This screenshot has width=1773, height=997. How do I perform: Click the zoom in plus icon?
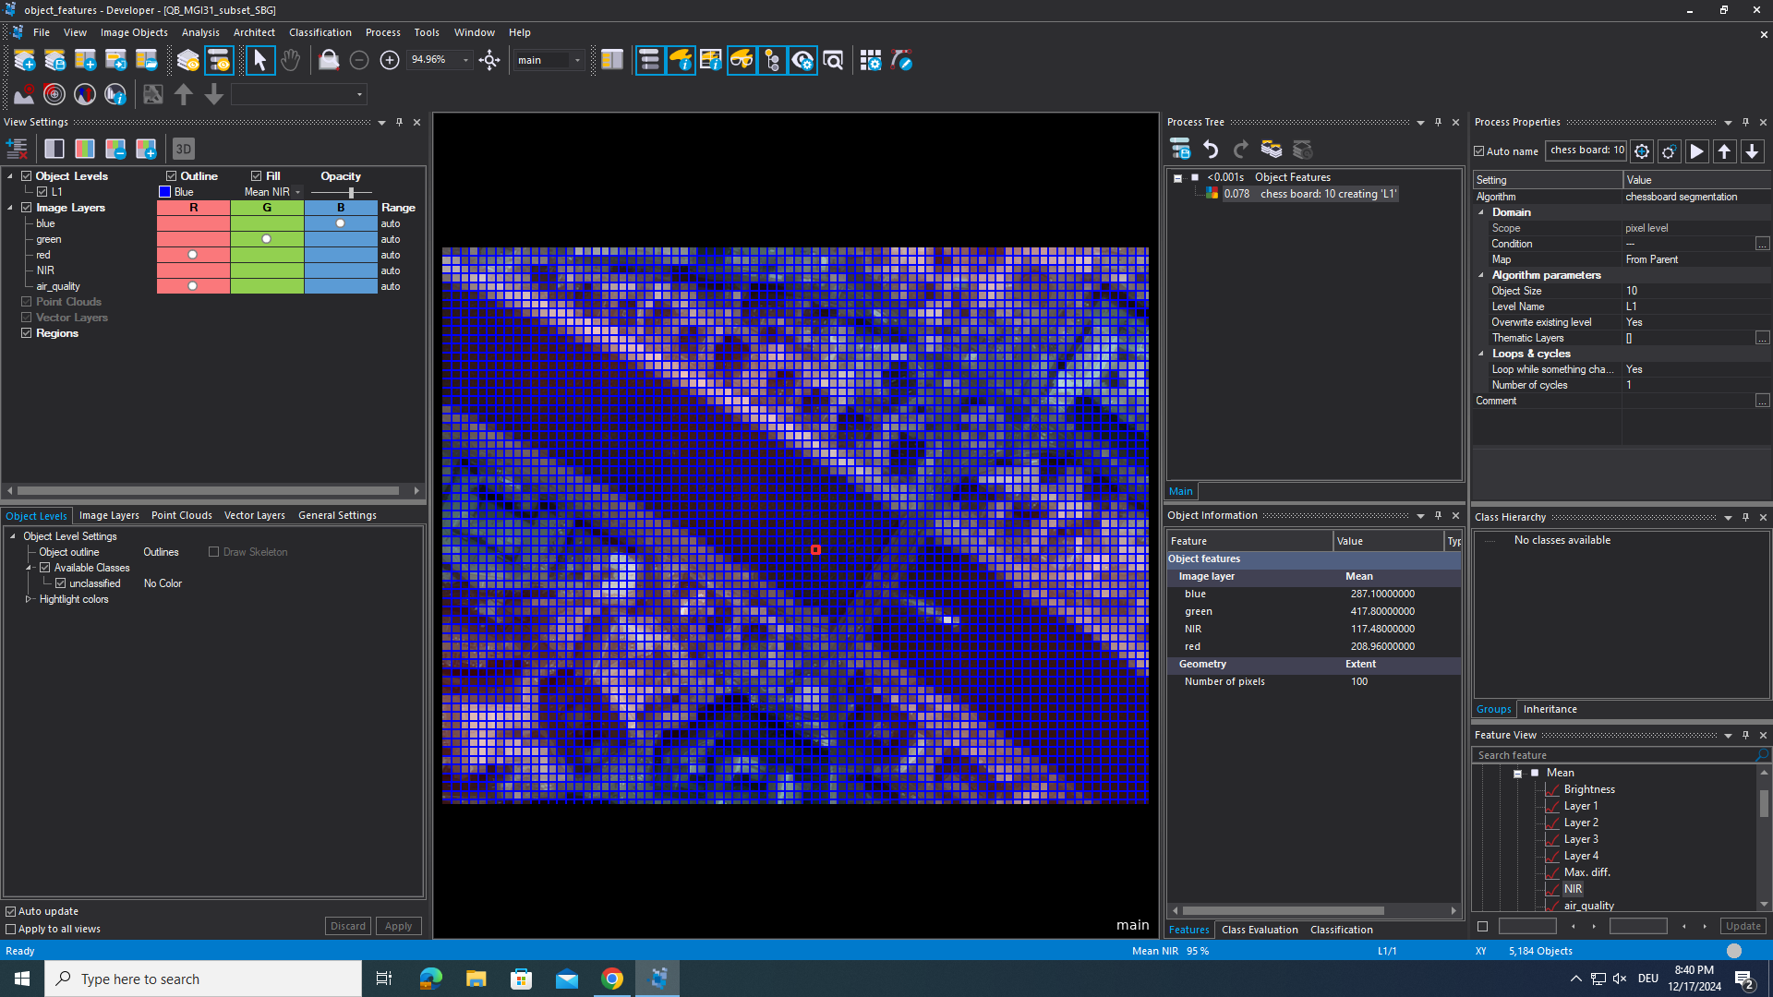390,61
